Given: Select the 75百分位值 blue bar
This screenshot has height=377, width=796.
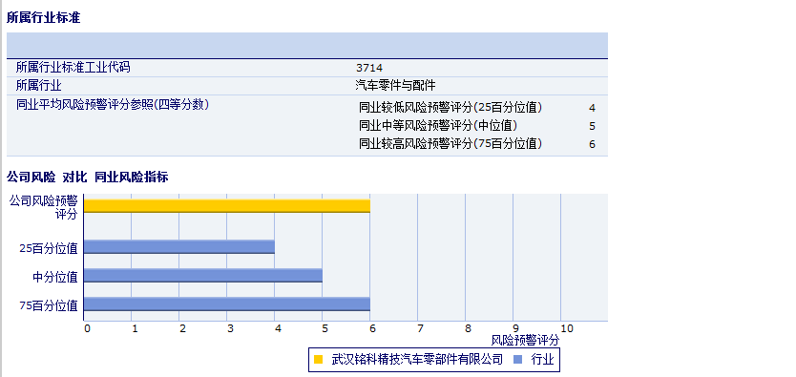Looking at the screenshot, I should coord(227,304).
